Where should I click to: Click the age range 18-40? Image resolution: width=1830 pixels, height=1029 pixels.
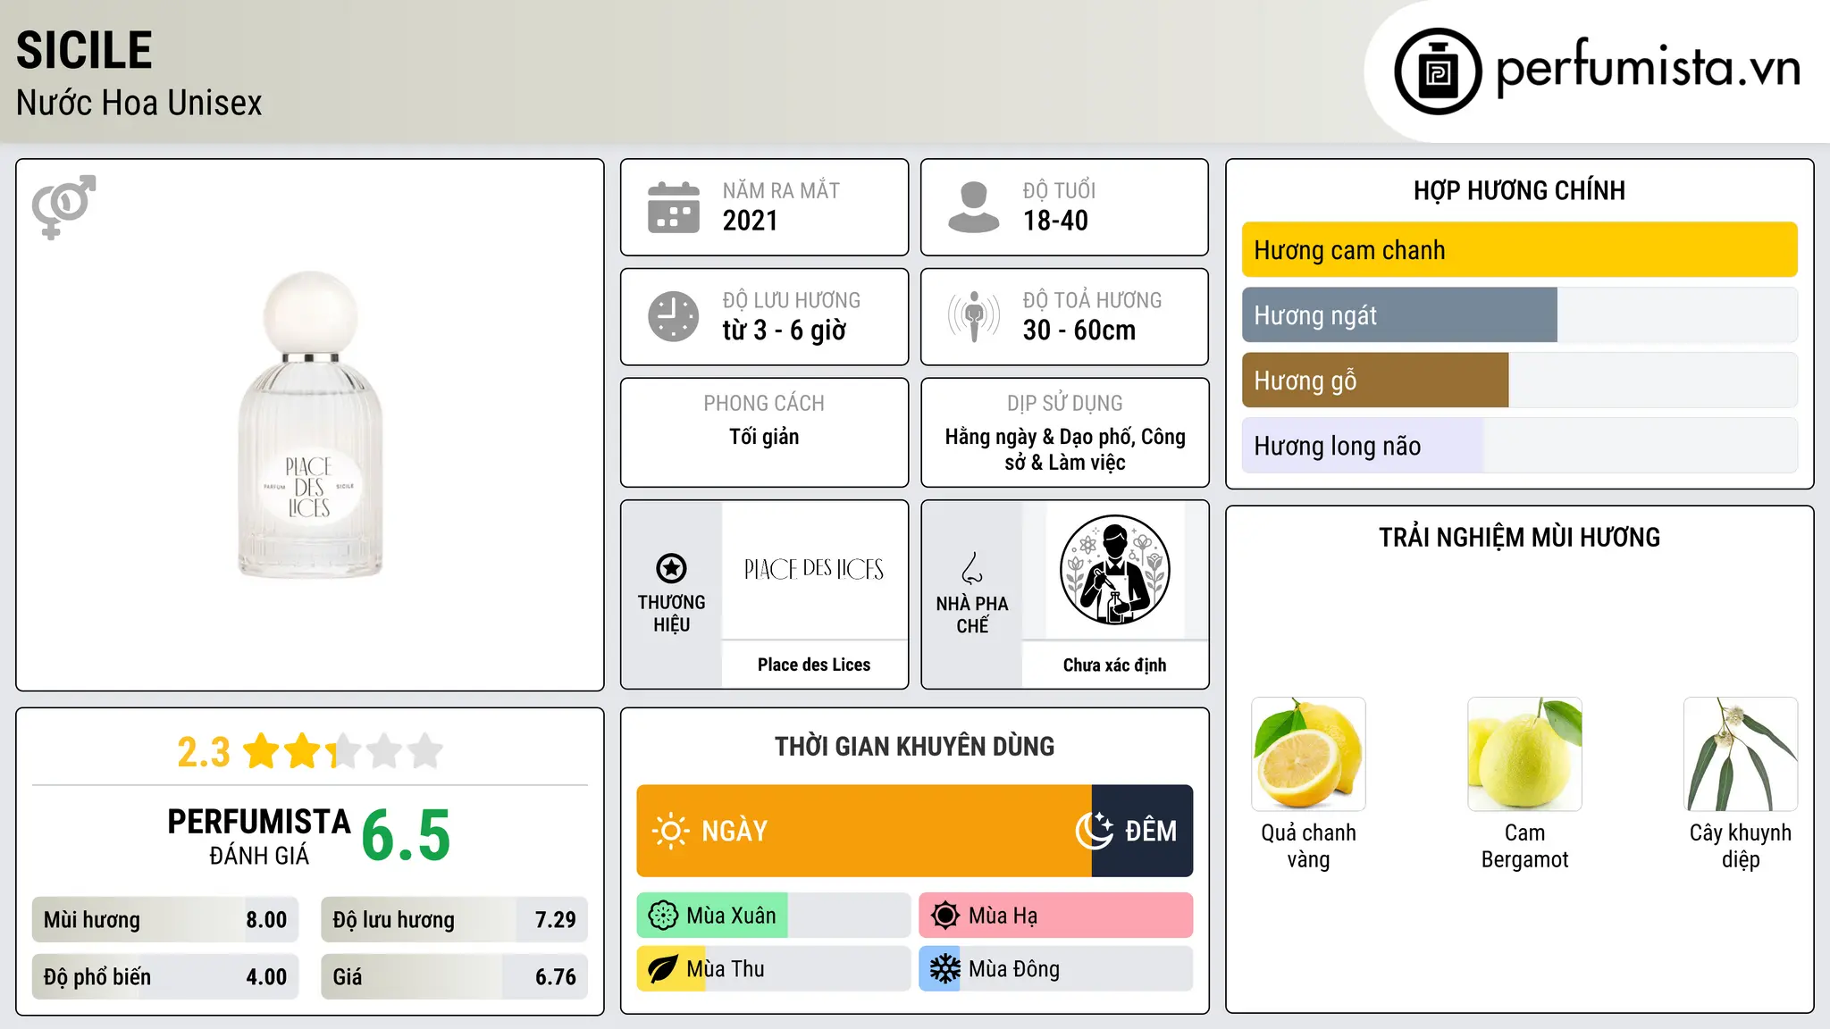[1055, 221]
